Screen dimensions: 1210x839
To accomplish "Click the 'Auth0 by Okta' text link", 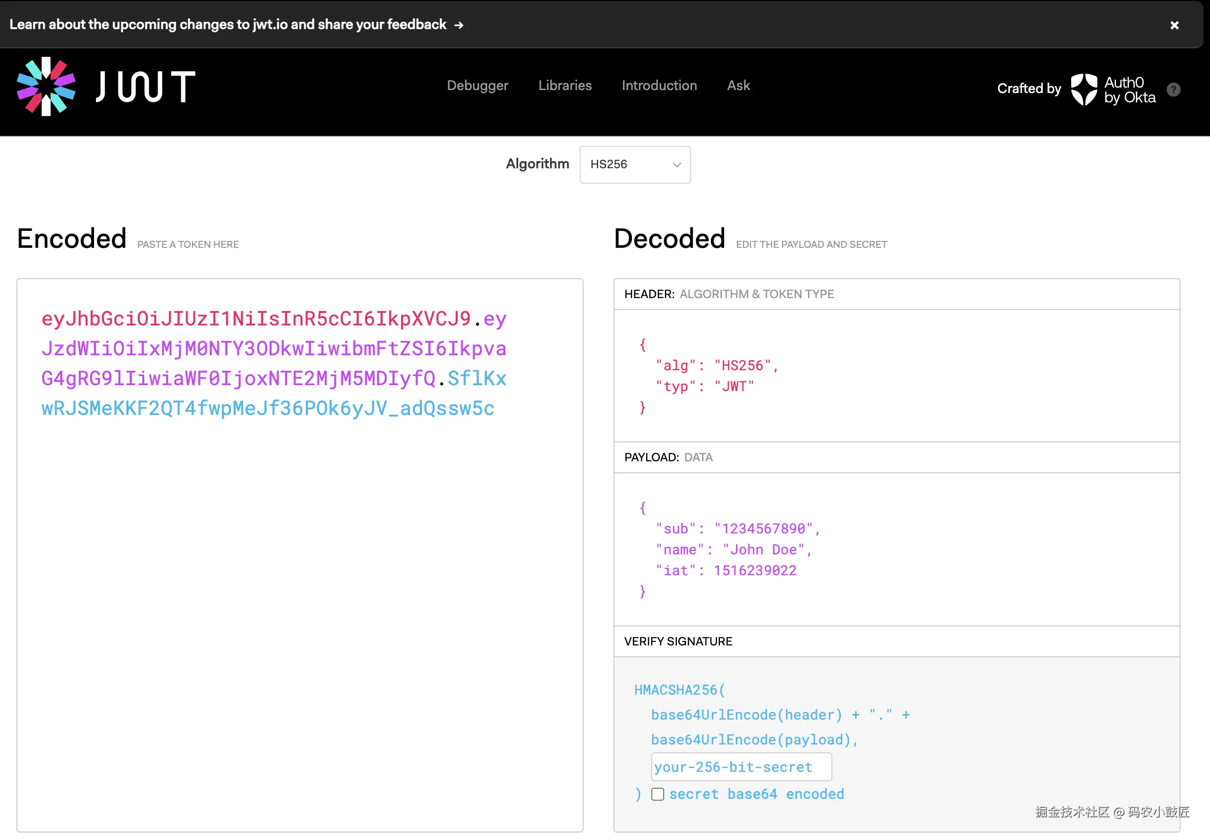I will (1129, 90).
